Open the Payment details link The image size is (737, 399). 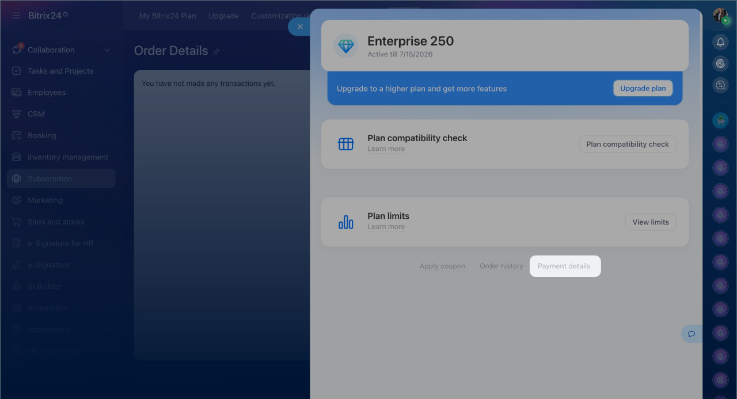pos(564,266)
